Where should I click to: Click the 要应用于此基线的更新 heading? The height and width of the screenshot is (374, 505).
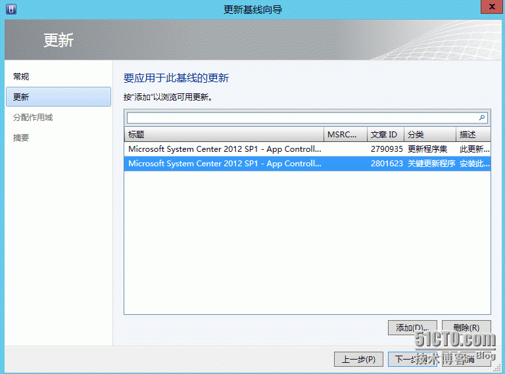pos(176,78)
